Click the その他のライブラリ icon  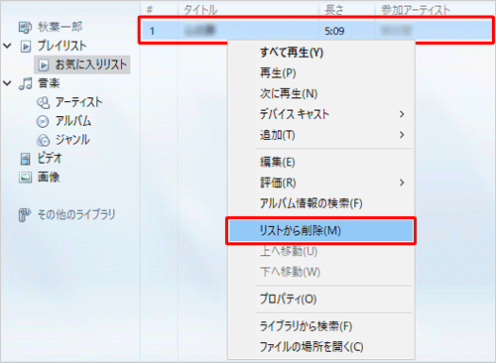point(25,215)
